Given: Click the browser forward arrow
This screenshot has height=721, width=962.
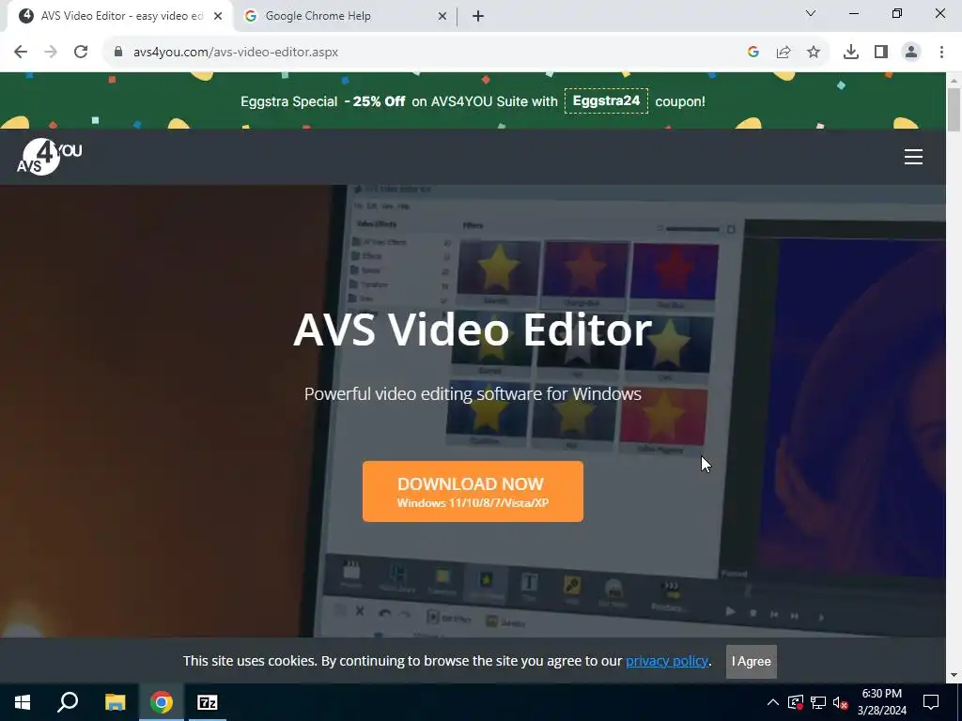Looking at the screenshot, I should [51, 53].
